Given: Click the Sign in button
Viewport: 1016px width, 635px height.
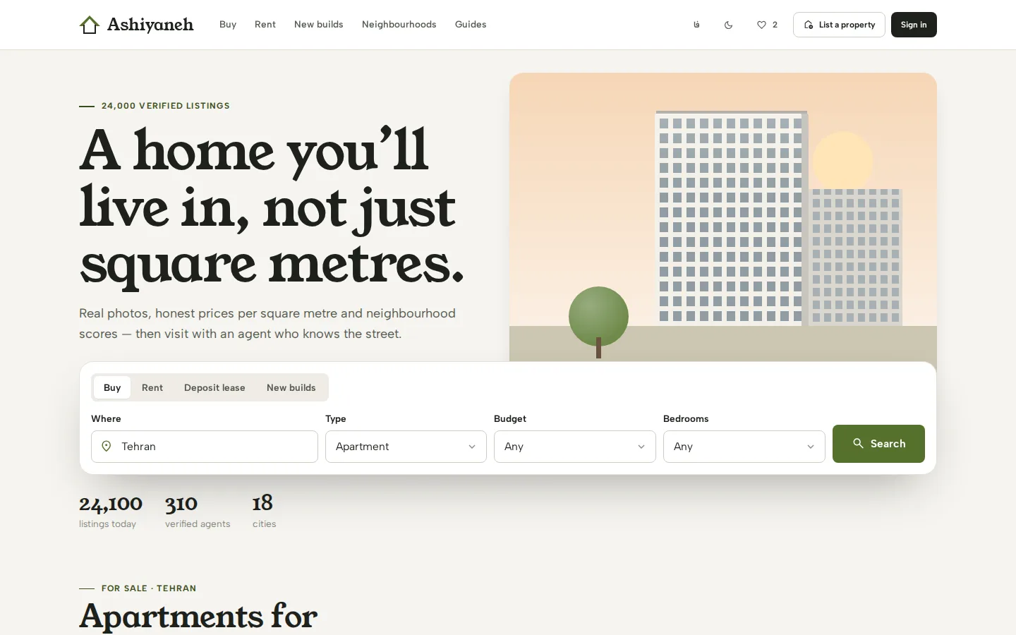Looking at the screenshot, I should [x=914, y=25].
